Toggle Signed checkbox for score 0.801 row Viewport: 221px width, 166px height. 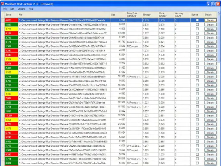197,163
